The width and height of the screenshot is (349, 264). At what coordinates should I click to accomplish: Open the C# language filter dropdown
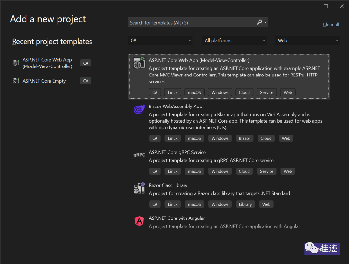(x=160, y=40)
